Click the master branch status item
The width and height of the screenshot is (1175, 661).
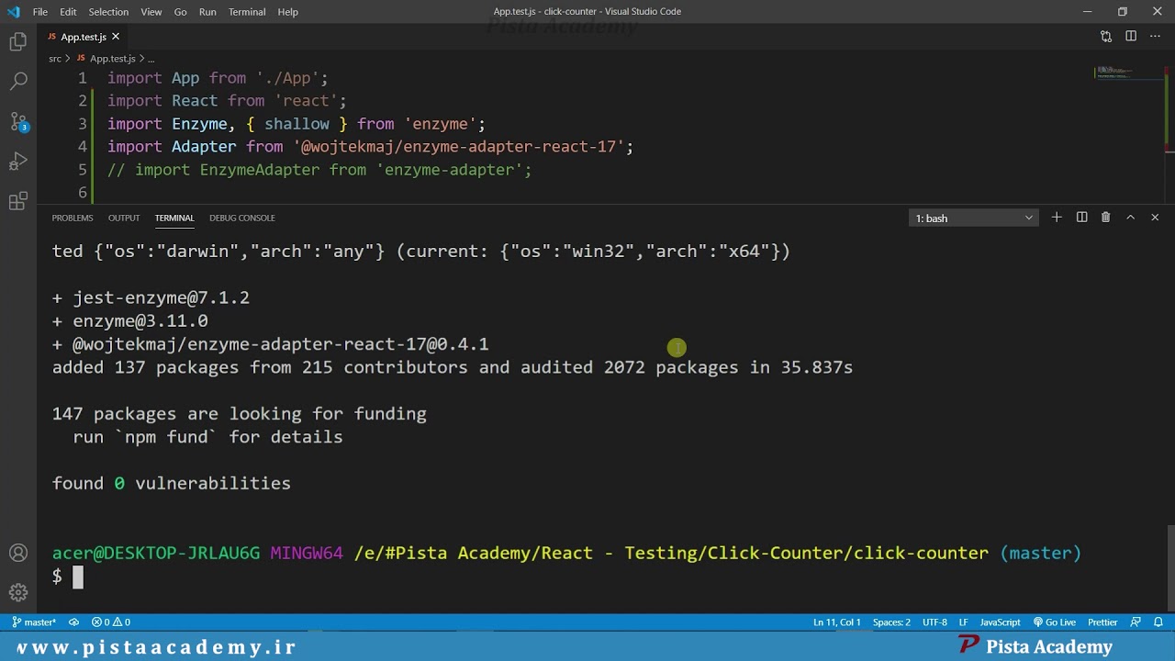click(35, 622)
